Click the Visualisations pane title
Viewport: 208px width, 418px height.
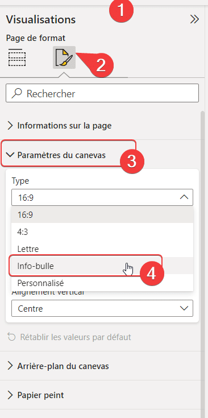click(x=41, y=19)
